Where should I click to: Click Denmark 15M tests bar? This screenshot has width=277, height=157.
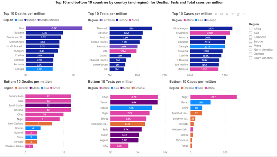(x=131, y=28)
